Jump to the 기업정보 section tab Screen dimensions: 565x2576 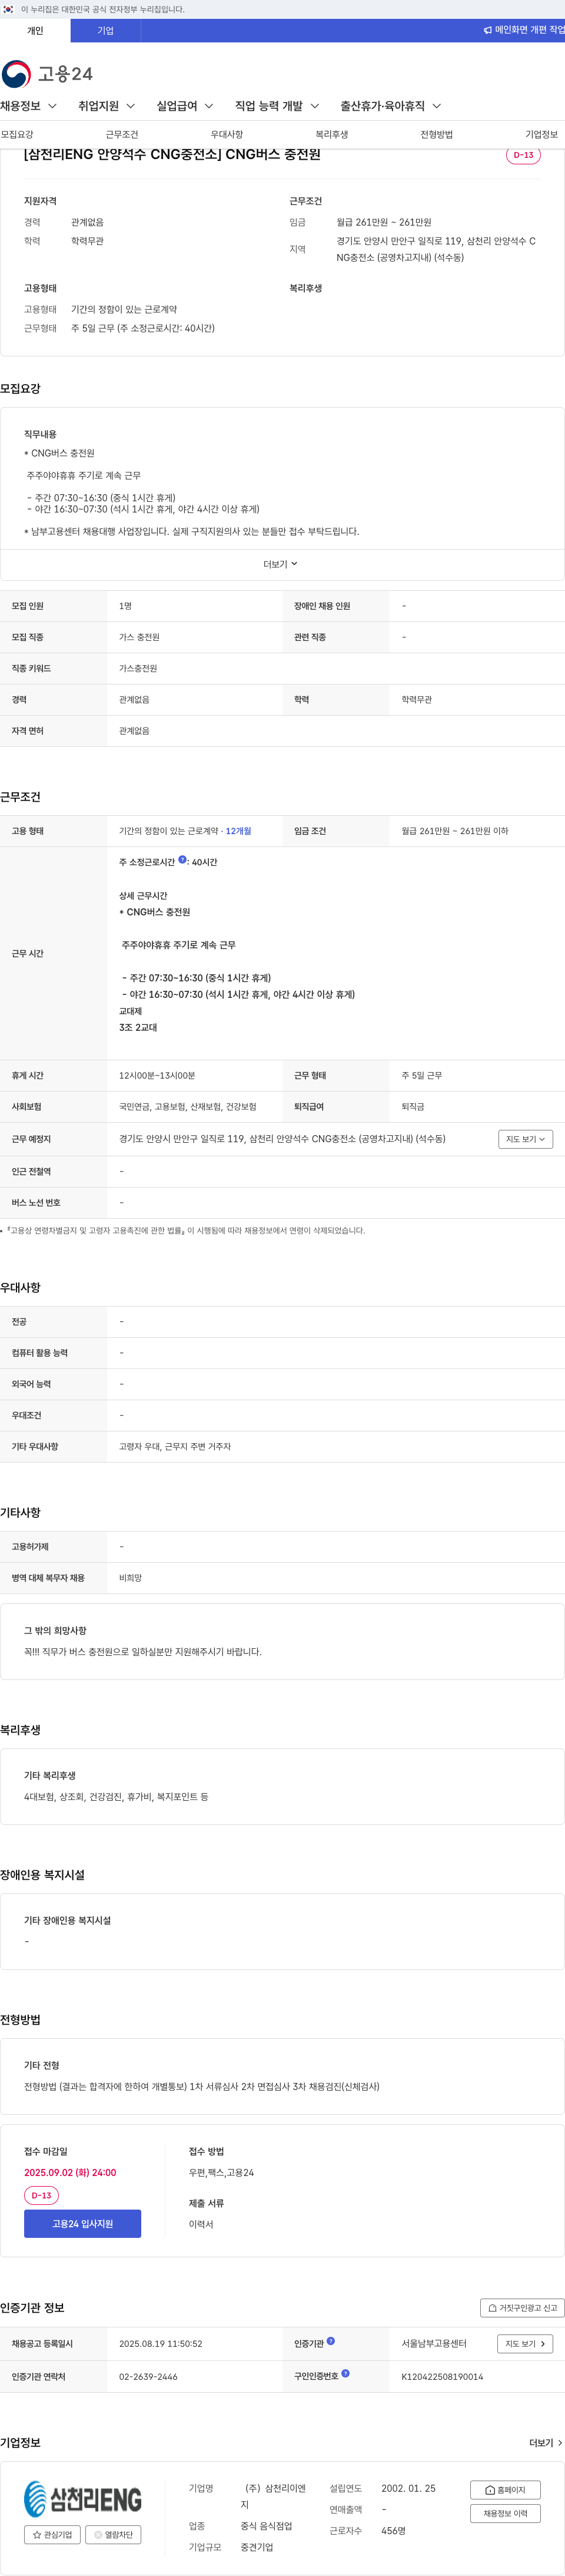tap(541, 134)
